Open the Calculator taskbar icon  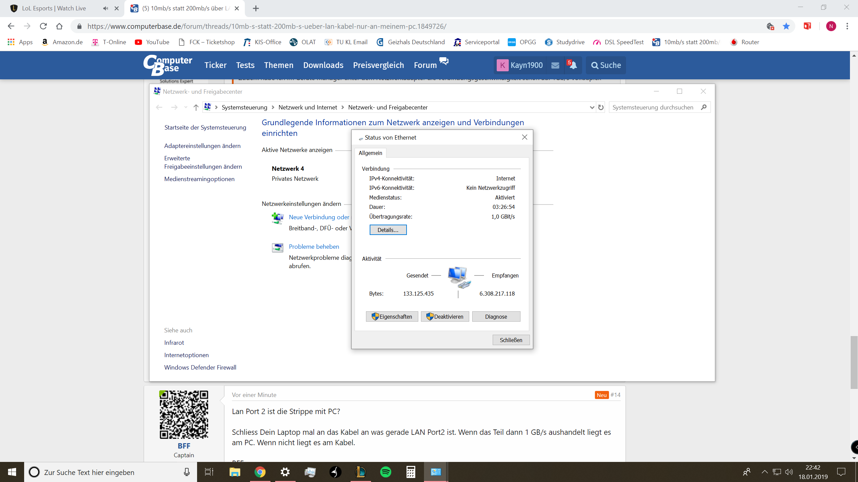[x=411, y=472]
